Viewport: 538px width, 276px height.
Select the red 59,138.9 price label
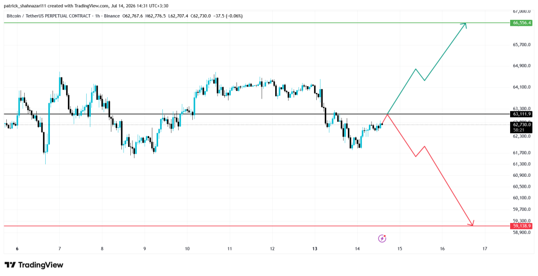pyautogui.click(x=522, y=226)
